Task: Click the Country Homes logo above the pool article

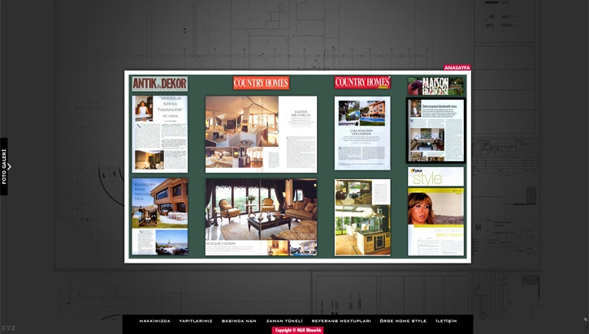Action: [x=362, y=83]
